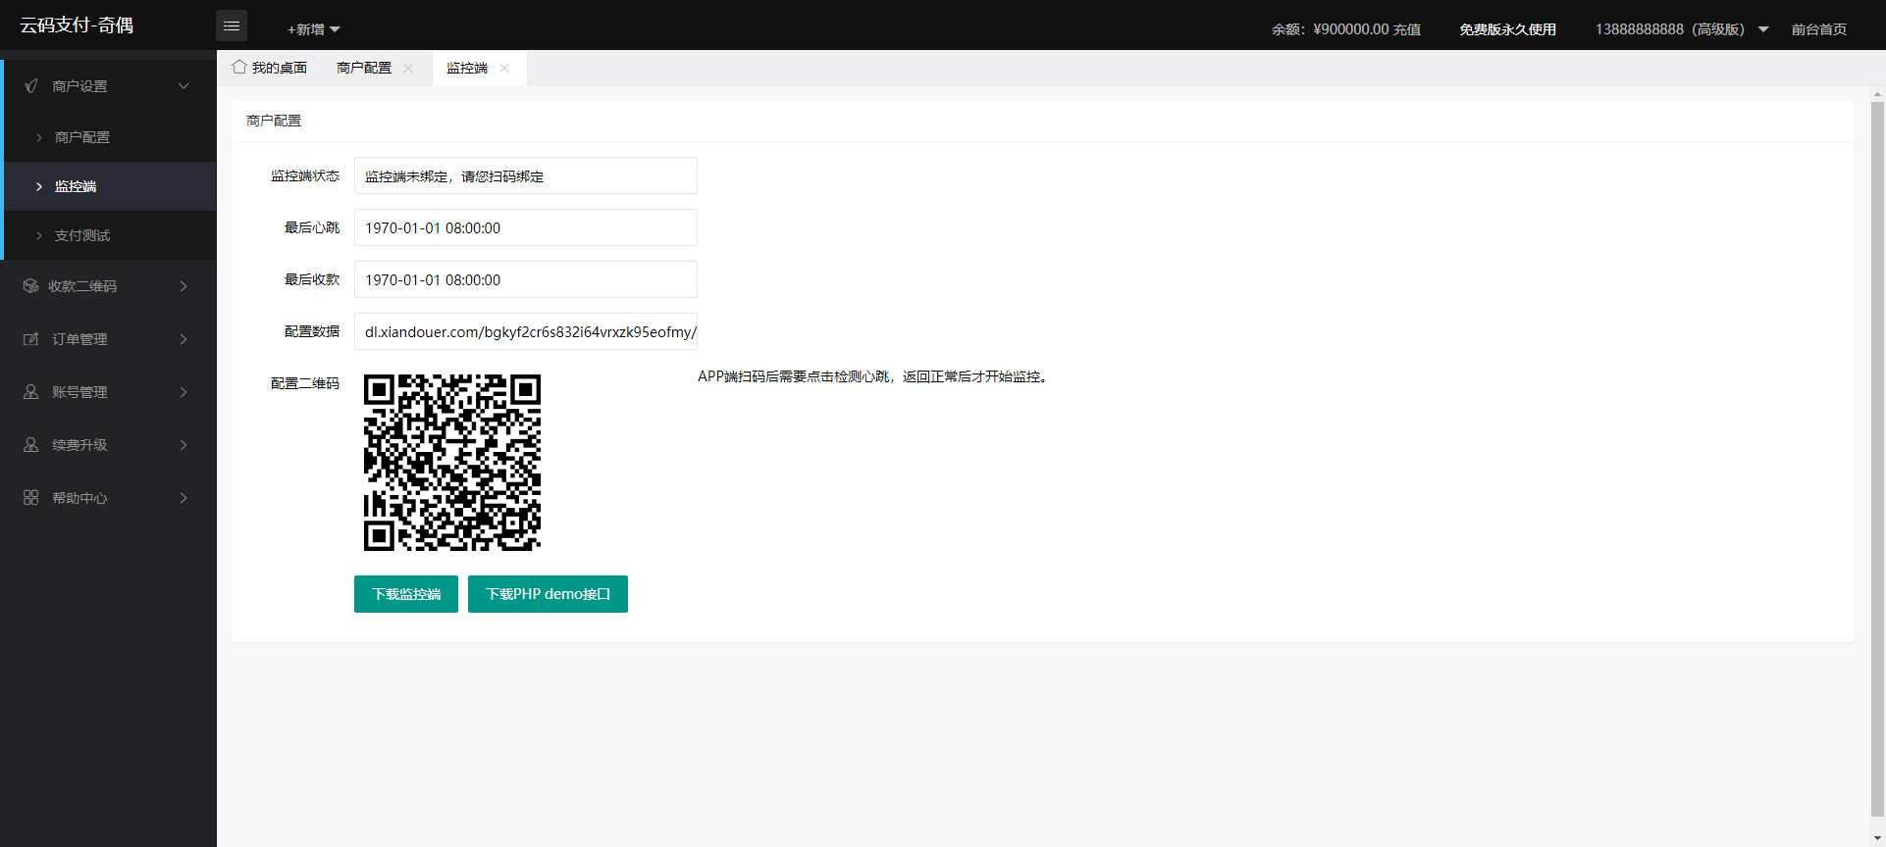This screenshot has width=1886, height=847.
Task: Click the 续费升级 user icon
Action: [30, 445]
